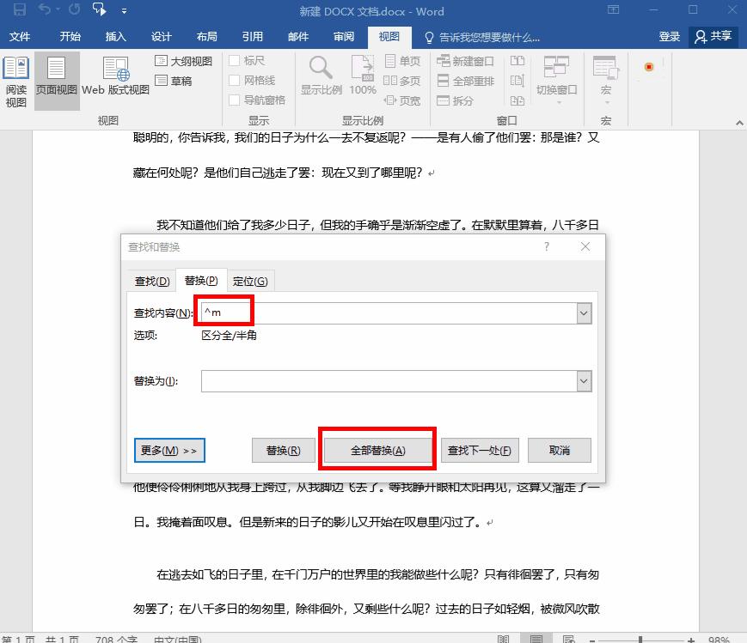Screen dimensions: 747x643
Task: Switch to the Go To tab
Action: 251,280
